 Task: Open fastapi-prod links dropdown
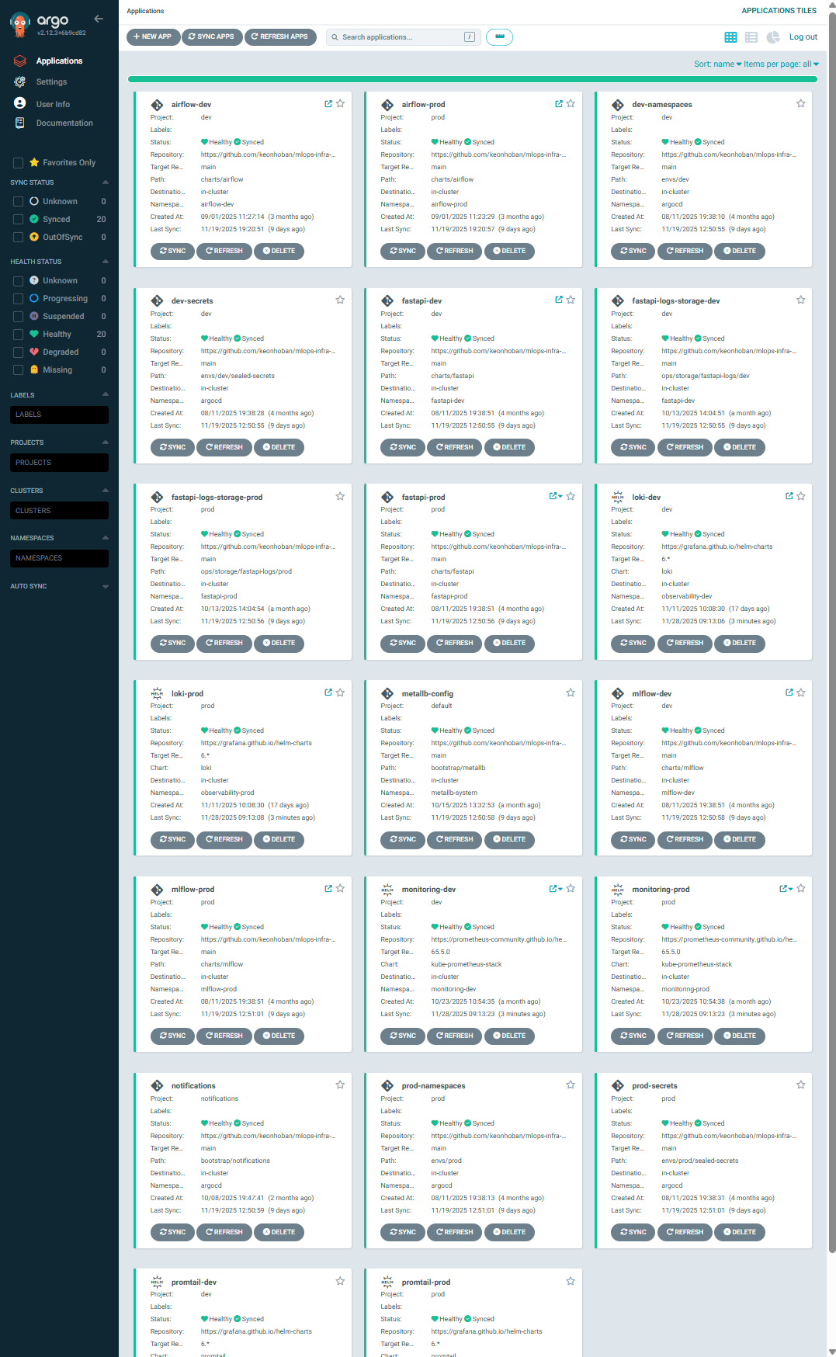(x=556, y=496)
